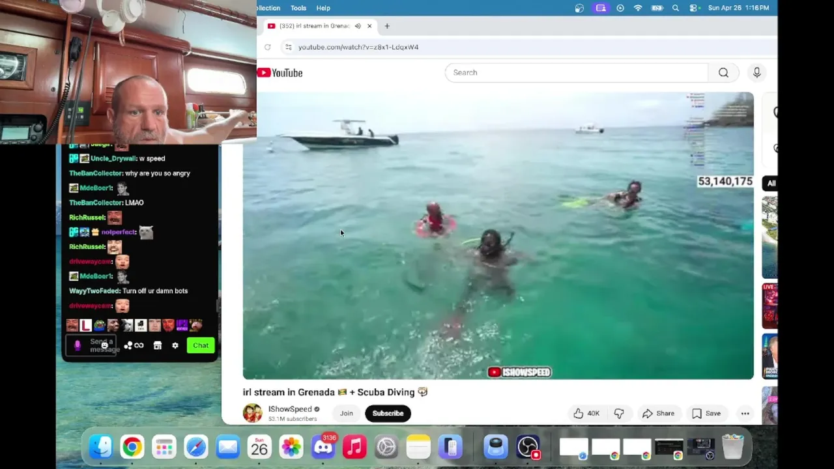Open Notes from the dock
Screen dimensions: 834x469
[418, 447]
